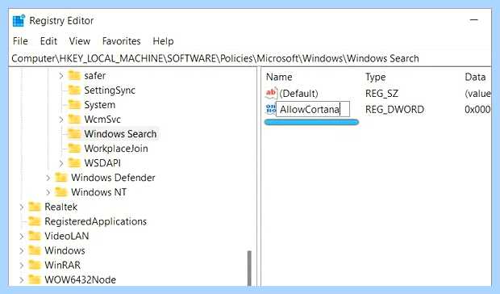Expand the WOW6432Node key
The height and width of the screenshot is (294, 500).
pos(21,279)
